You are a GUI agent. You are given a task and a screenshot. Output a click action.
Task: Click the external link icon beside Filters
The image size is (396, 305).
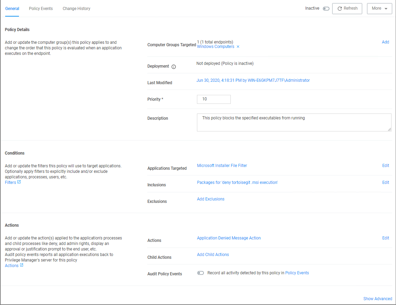pos(19,182)
